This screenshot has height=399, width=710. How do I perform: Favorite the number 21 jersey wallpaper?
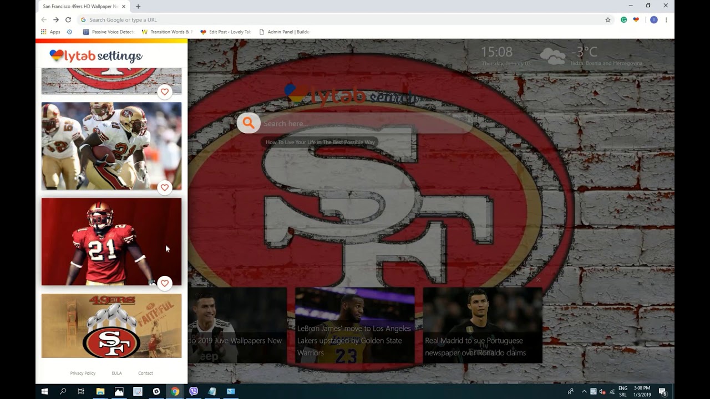coord(165,283)
